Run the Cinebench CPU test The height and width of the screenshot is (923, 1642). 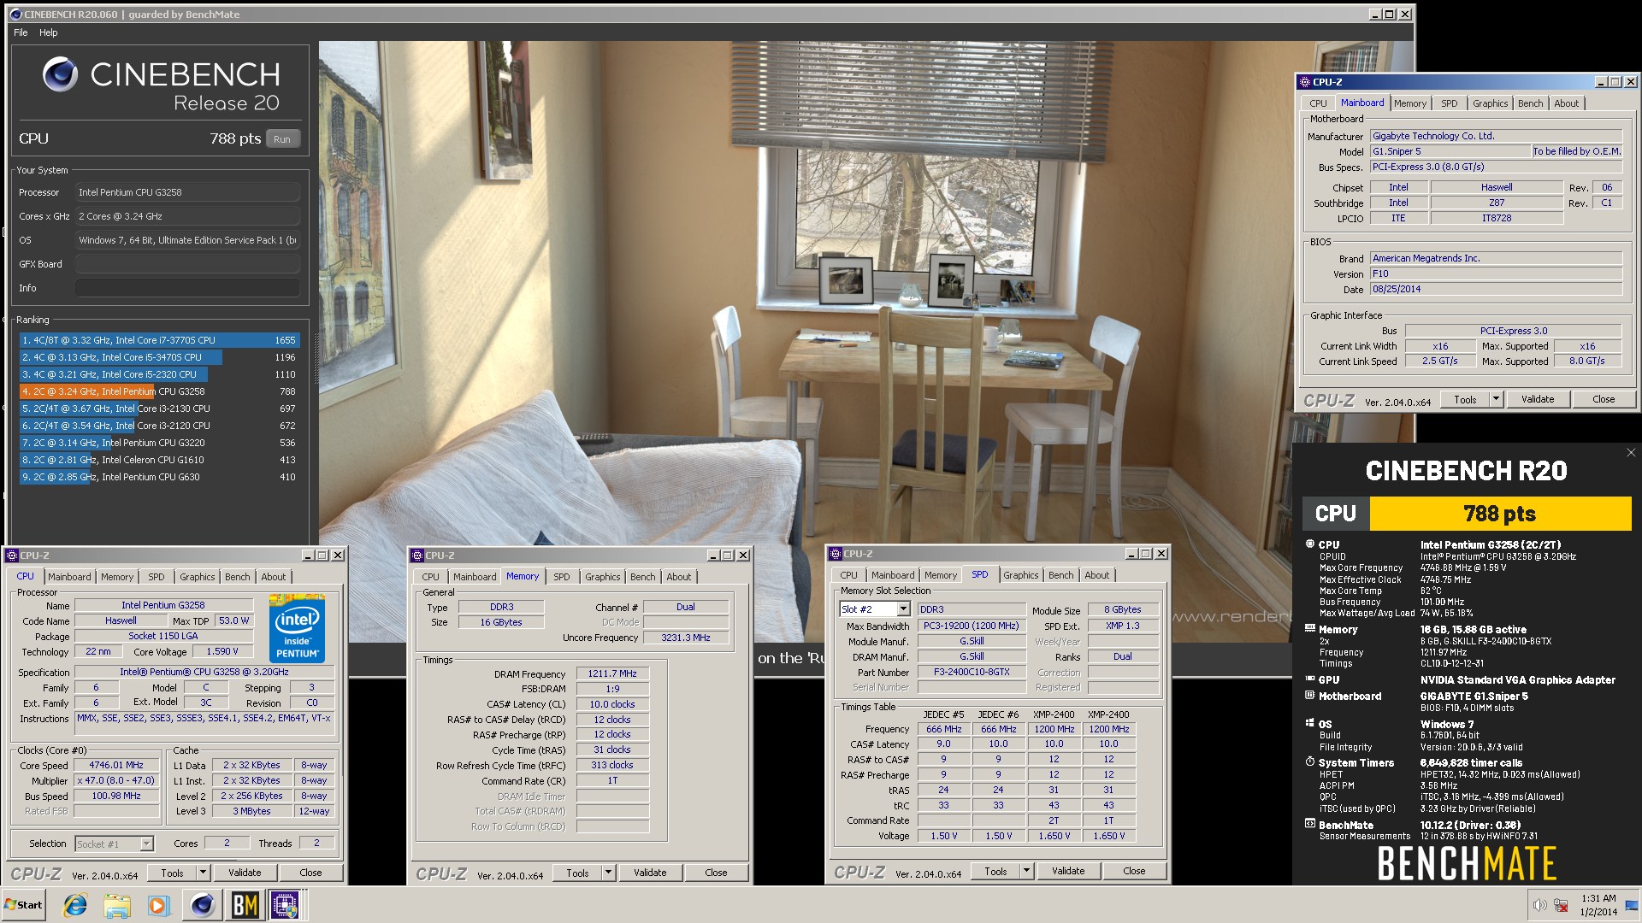282,139
